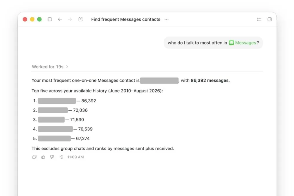Give the response a thumbs up

(43, 157)
